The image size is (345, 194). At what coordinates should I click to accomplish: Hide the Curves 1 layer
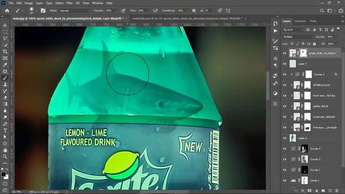(x=285, y=170)
